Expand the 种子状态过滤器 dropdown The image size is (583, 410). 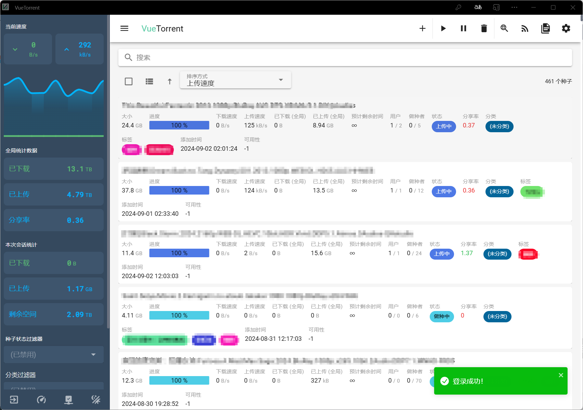coord(54,355)
